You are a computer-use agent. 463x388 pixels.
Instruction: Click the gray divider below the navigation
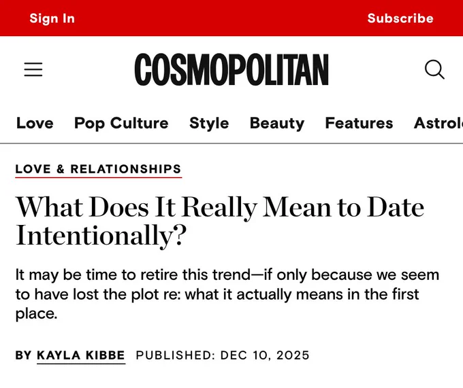(231, 143)
